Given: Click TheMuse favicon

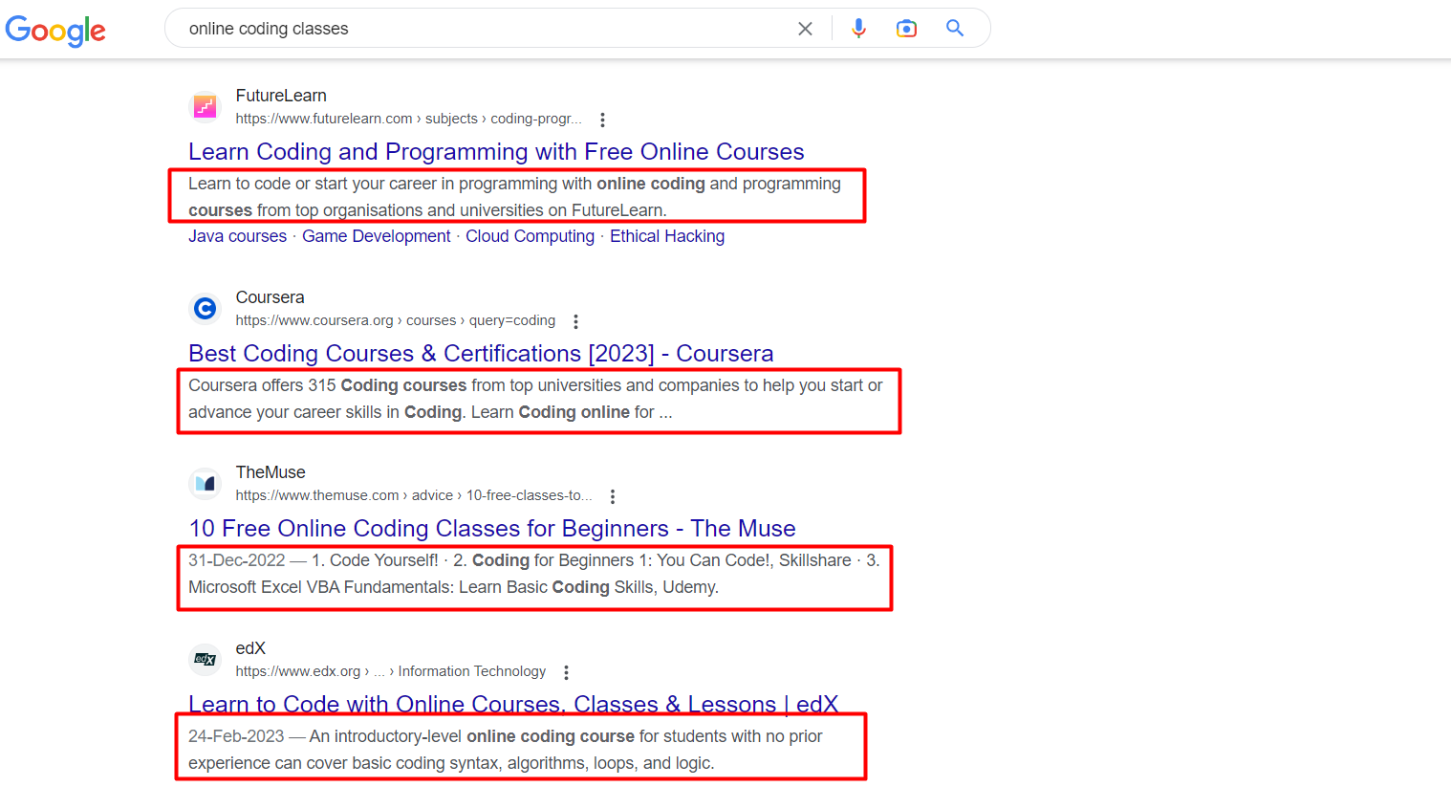Looking at the screenshot, I should (205, 484).
